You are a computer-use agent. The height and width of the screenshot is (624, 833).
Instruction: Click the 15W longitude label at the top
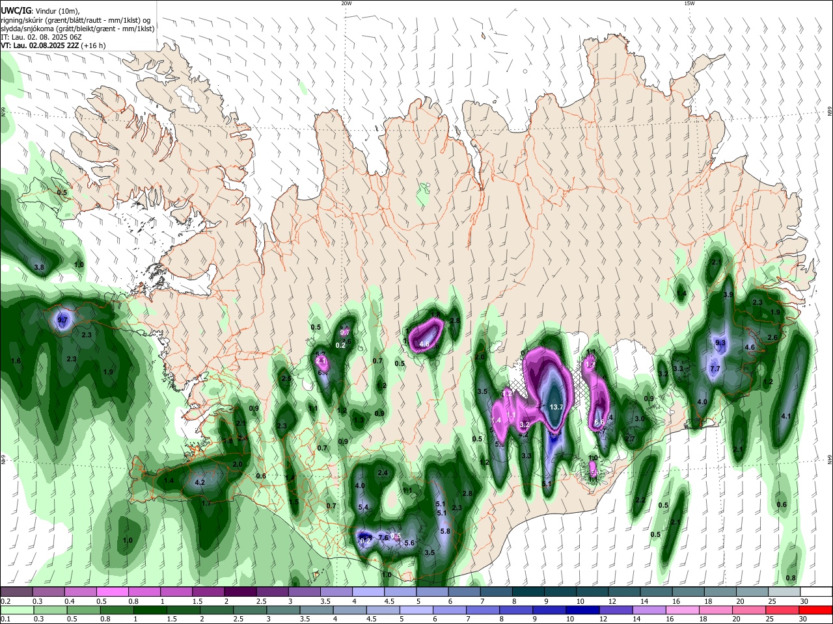tap(689, 3)
